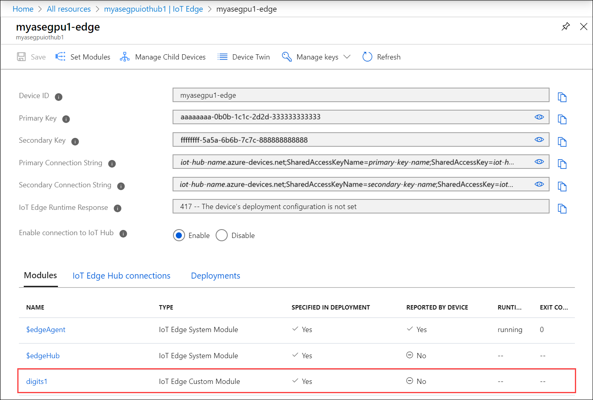The height and width of the screenshot is (400, 593).
Task: Show the Secondary Connection String
Action: [x=539, y=184]
